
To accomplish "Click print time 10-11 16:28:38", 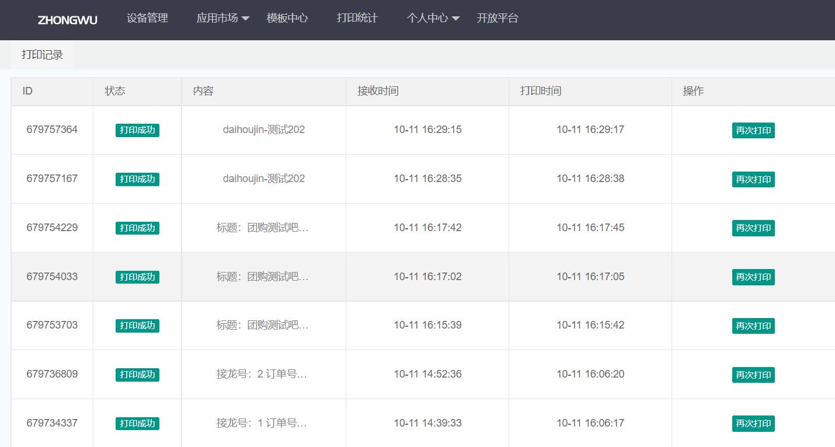I will [590, 179].
